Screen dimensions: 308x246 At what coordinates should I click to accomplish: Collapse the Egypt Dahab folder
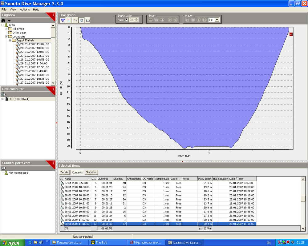10,40
